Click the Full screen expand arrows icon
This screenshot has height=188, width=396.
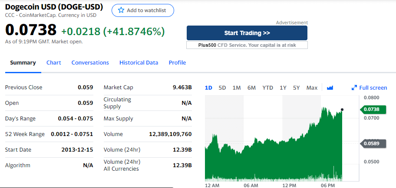click(354, 88)
